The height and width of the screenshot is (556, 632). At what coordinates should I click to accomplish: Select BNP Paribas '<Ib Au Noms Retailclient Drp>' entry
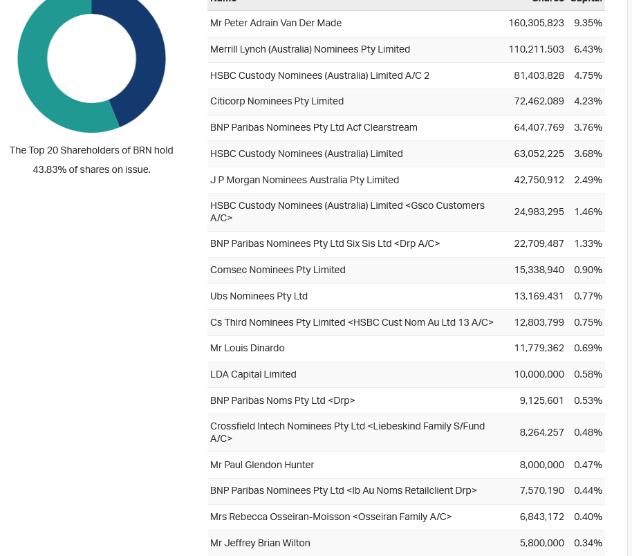pos(344,491)
